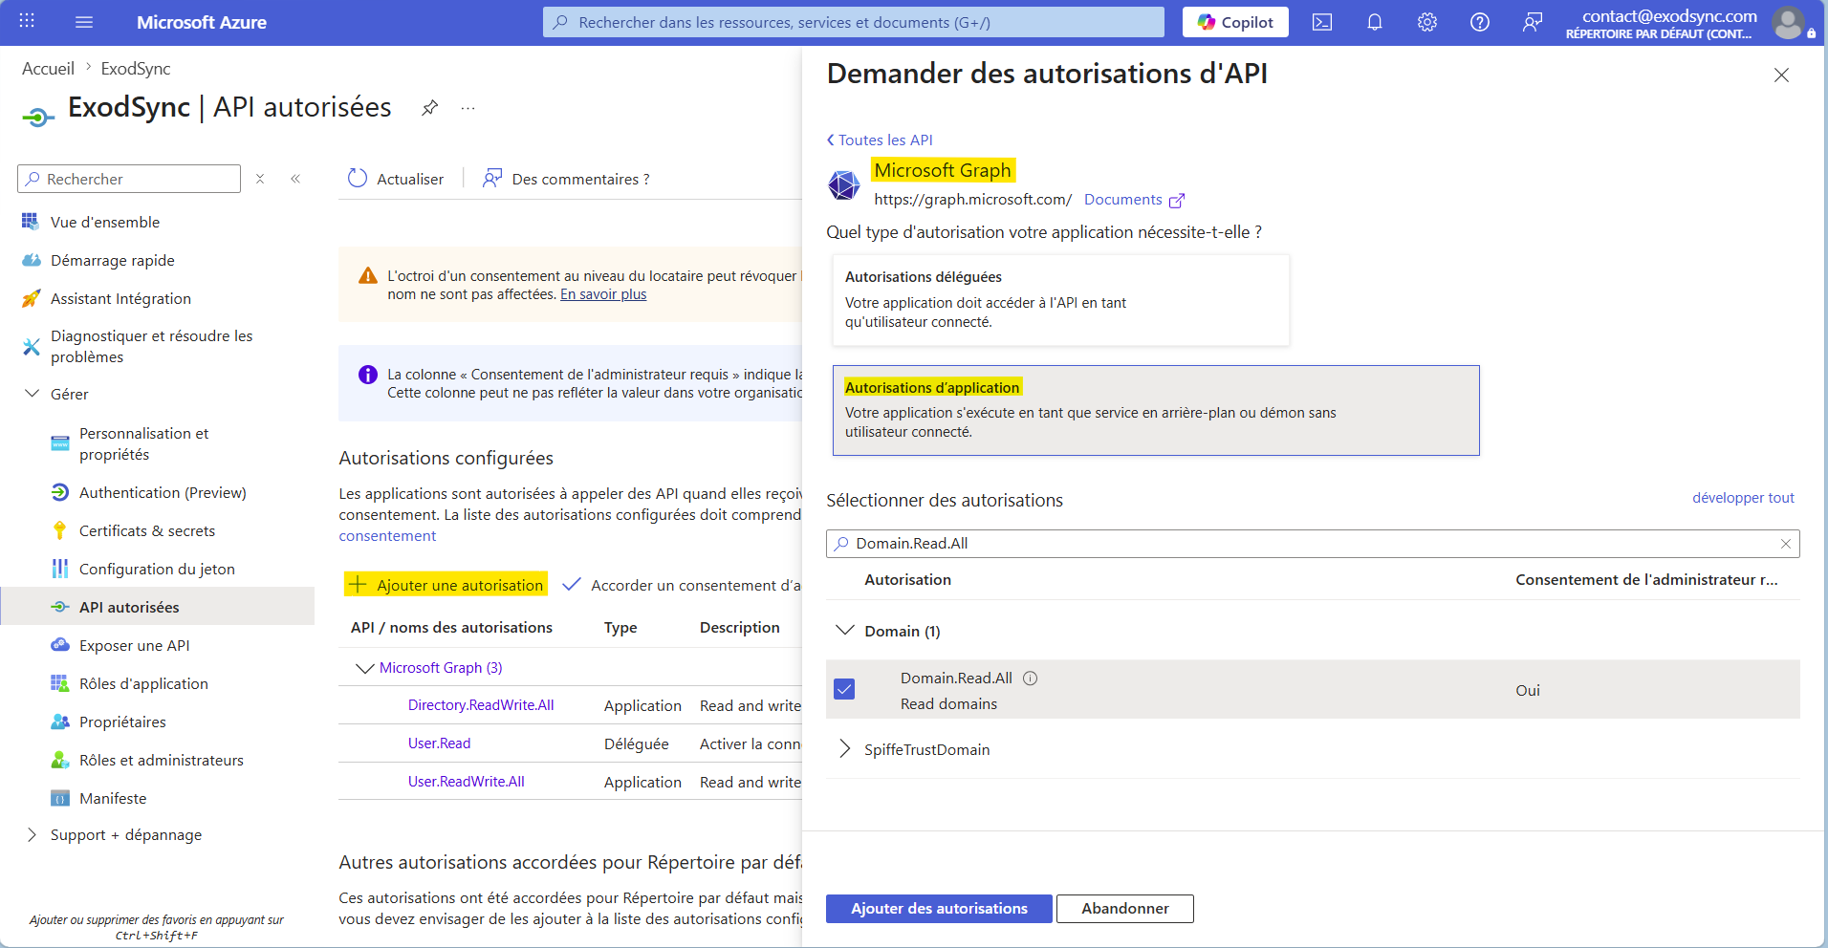1828x948 pixels.
Task: Show info for Domain.Read.All
Action: click(1030, 678)
